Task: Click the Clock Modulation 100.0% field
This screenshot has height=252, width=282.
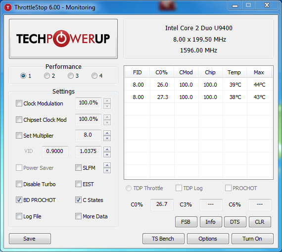Action: click(x=88, y=103)
